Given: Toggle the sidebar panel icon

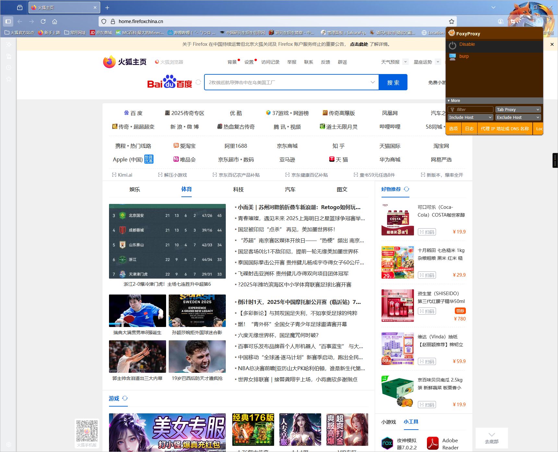Looking at the screenshot, I should [8, 21].
